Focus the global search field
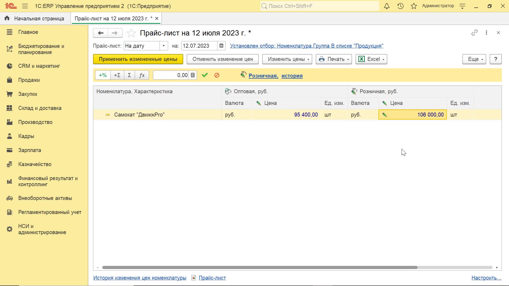Screen dimensions: 509x286 [x=319, y=6]
